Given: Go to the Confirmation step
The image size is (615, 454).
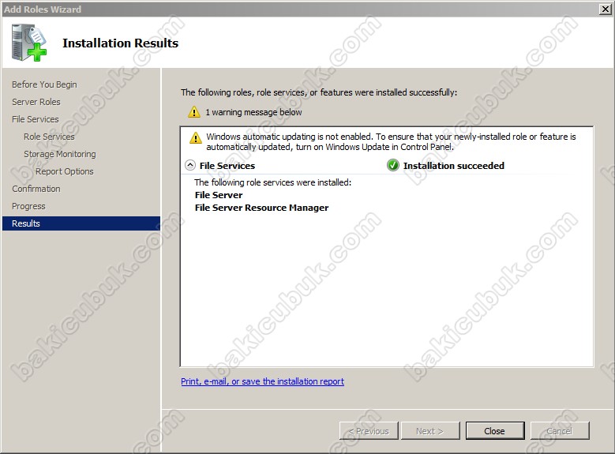Looking at the screenshot, I should tap(36, 189).
